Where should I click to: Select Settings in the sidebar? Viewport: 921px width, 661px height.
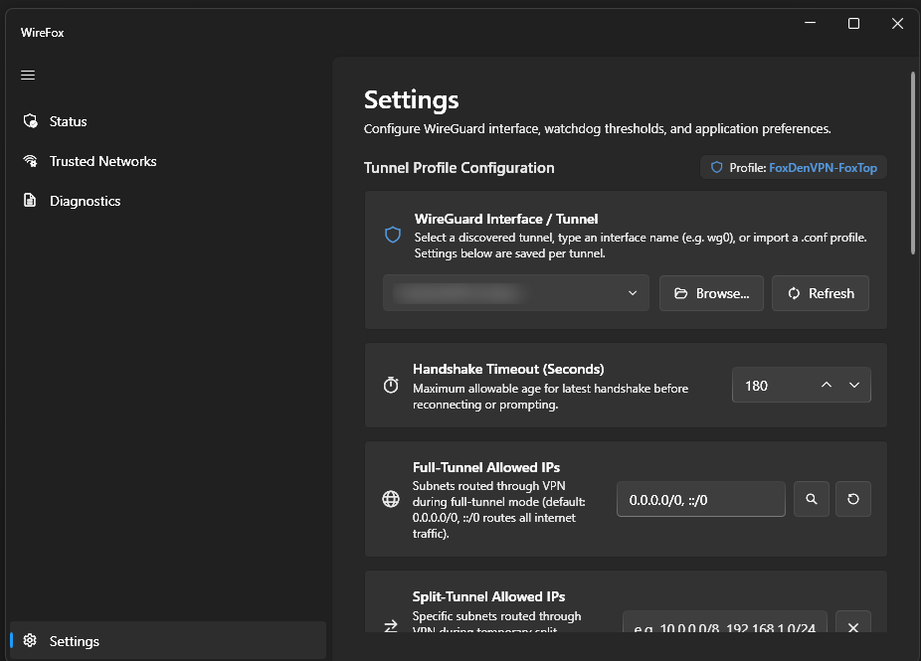(x=168, y=640)
